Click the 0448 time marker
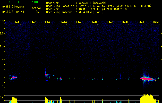 (x=125, y=22)
